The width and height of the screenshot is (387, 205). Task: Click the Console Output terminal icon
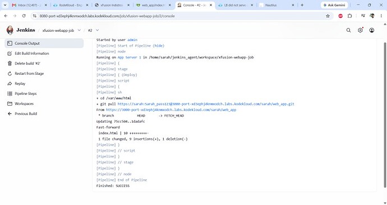[x=10, y=43]
